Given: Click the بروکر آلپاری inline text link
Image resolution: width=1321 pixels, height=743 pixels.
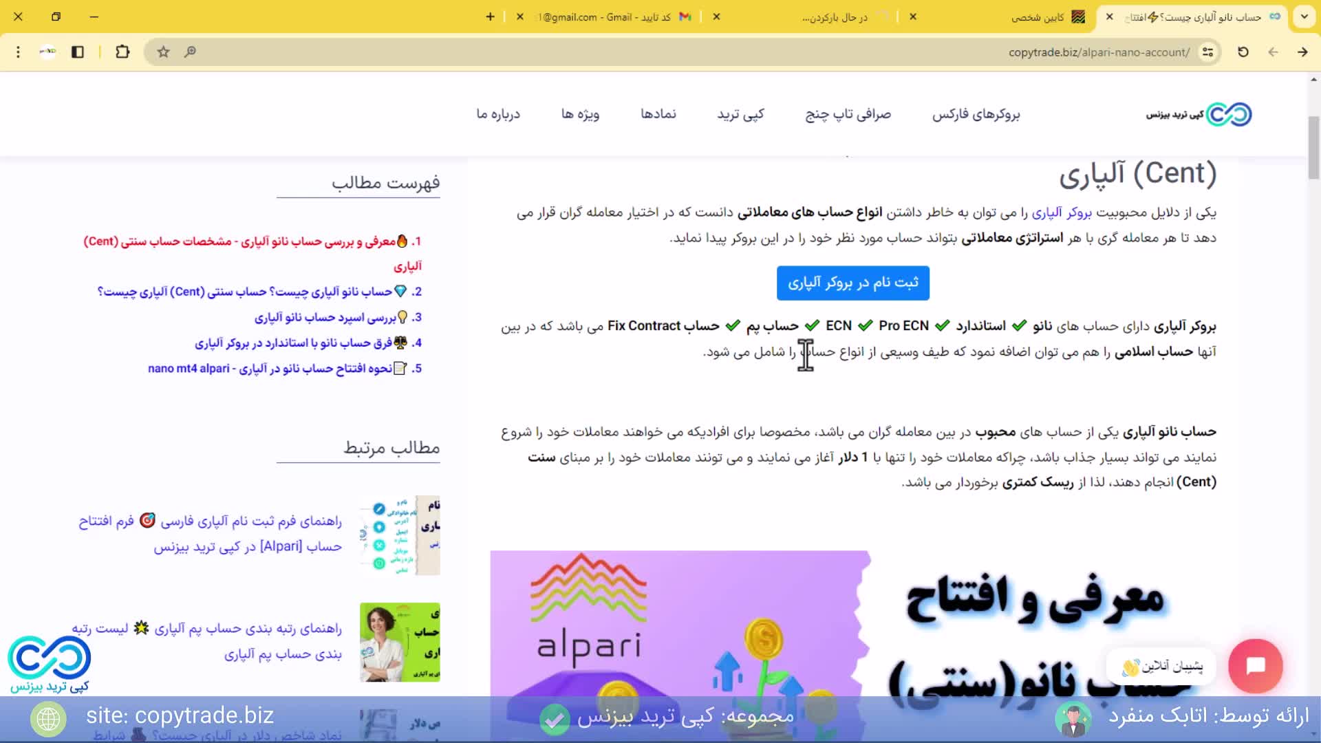Looking at the screenshot, I should tap(1061, 213).
